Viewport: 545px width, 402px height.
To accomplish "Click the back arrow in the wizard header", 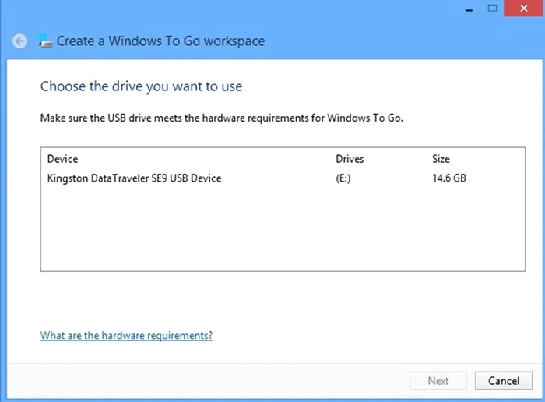I will (19, 41).
